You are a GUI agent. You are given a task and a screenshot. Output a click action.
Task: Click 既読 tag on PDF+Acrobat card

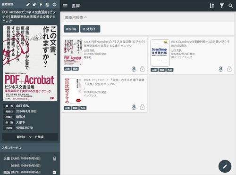point(75,69)
